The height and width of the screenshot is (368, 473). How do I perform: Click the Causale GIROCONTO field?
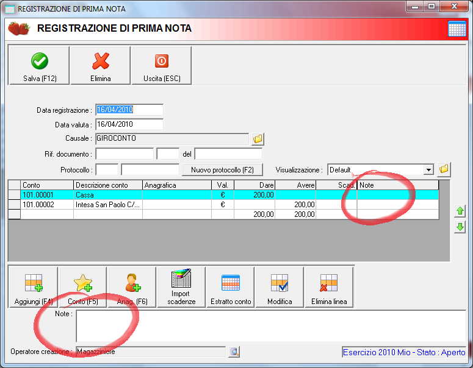(x=172, y=139)
